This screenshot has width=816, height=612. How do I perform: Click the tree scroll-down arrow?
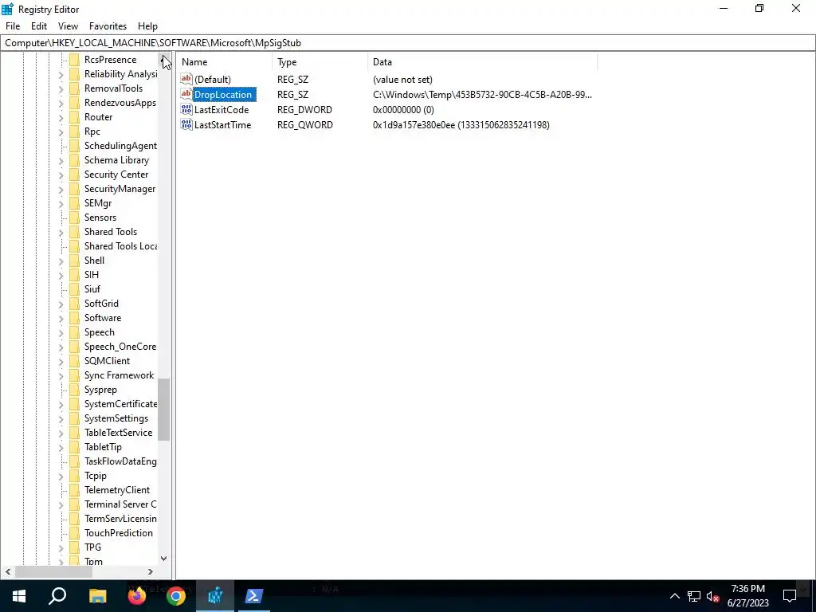164,559
